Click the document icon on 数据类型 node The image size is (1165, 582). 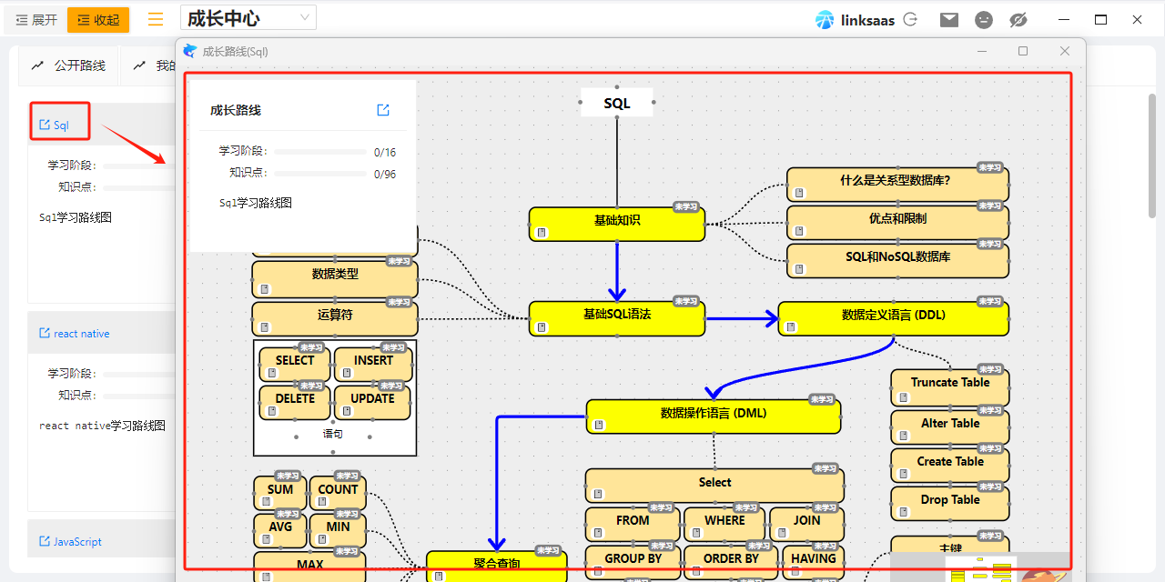265,289
